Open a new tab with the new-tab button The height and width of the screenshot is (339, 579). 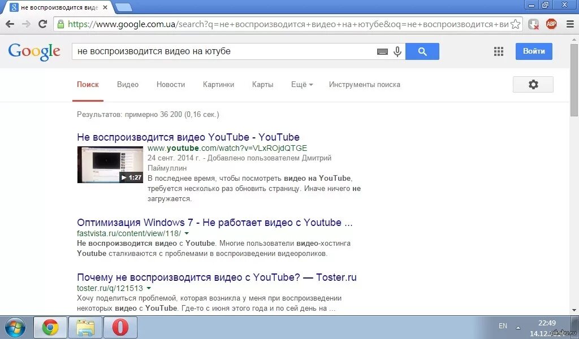click(124, 7)
